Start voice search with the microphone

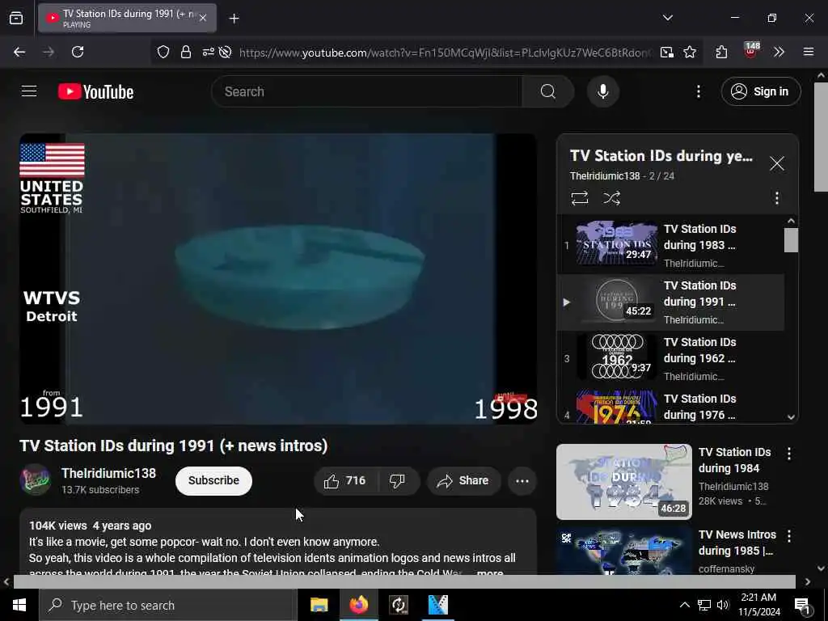point(602,91)
